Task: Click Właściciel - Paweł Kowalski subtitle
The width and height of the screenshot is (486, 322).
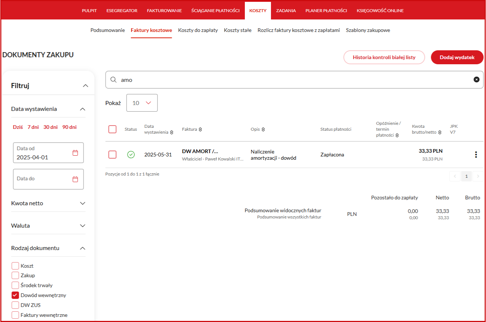Action: [x=213, y=159]
